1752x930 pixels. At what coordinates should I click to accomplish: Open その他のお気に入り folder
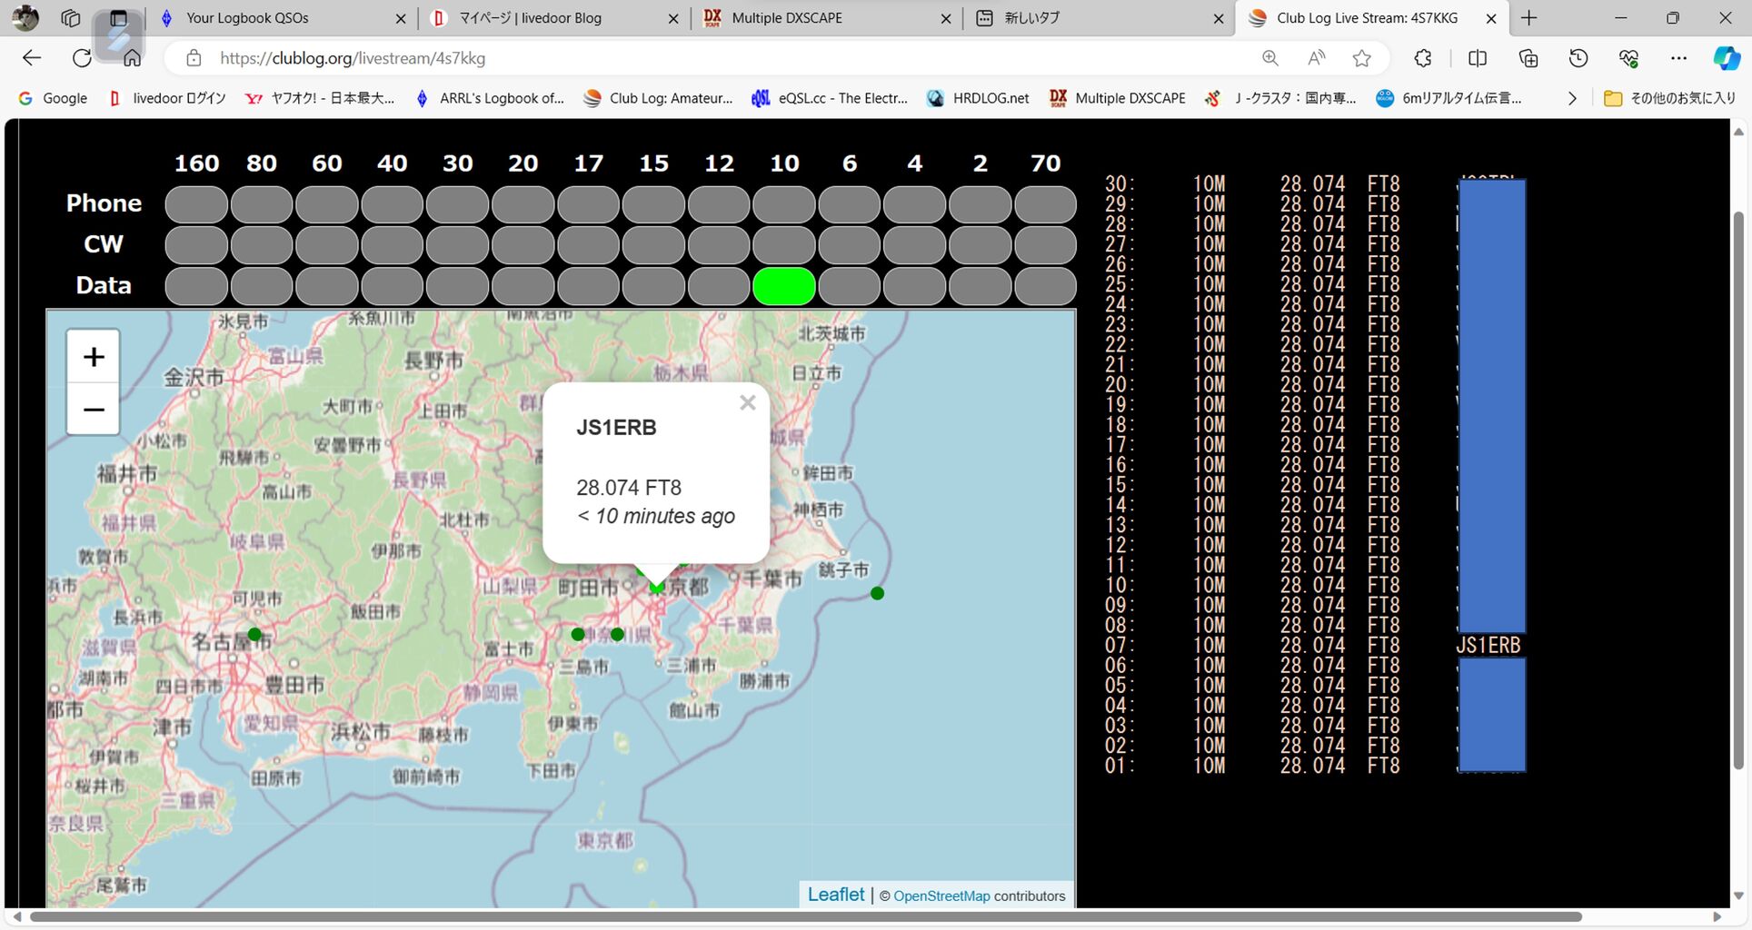click(1669, 98)
